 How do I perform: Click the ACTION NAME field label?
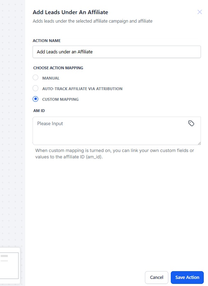[x=47, y=41]
